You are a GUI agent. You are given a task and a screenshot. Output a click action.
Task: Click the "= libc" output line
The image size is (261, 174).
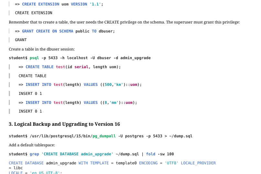tap(16, 168)
